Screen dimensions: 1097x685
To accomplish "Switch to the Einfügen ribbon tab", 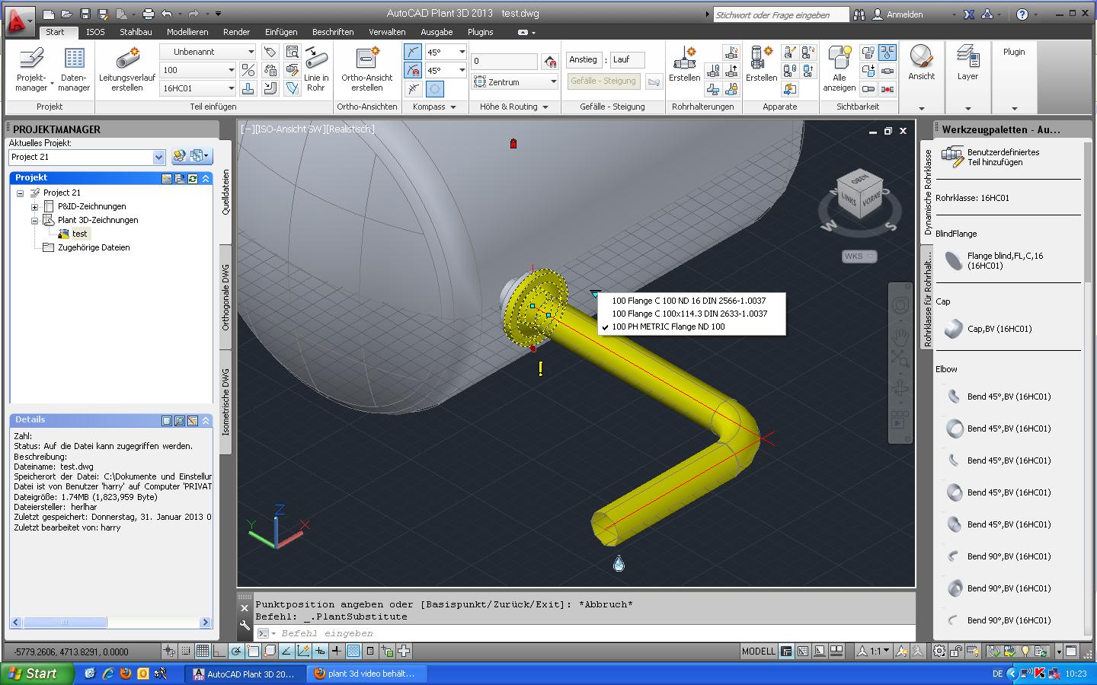I will [x=281, y=32].
